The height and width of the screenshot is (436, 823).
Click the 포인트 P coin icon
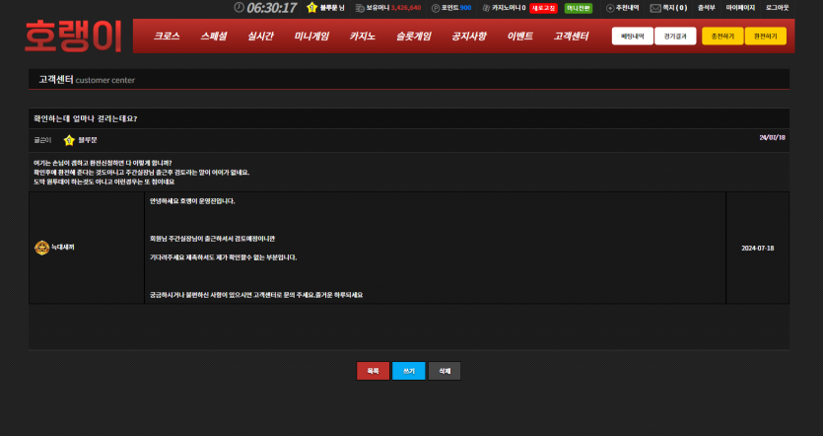[x=436, y=8]
